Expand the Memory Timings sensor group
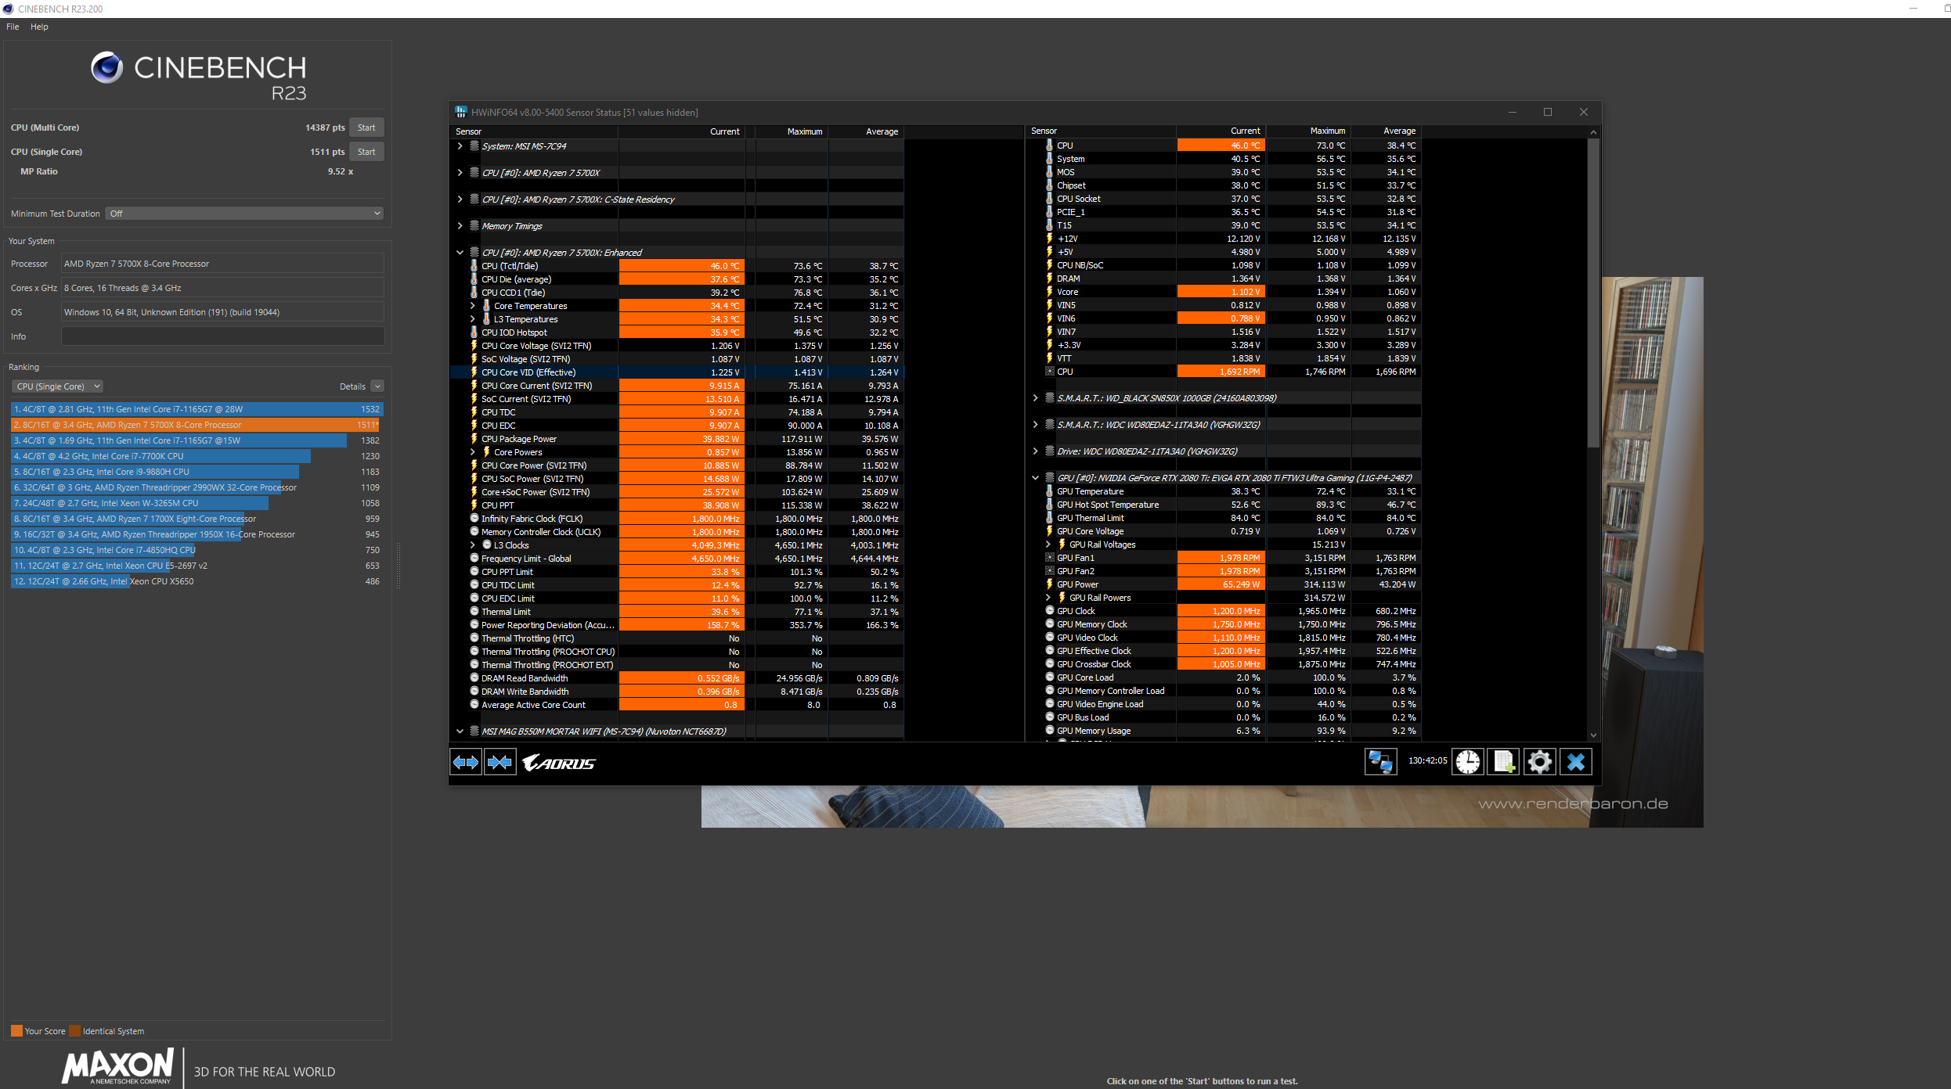 tap(460, 226)
